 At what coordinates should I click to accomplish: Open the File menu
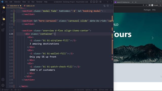point(6,2)
